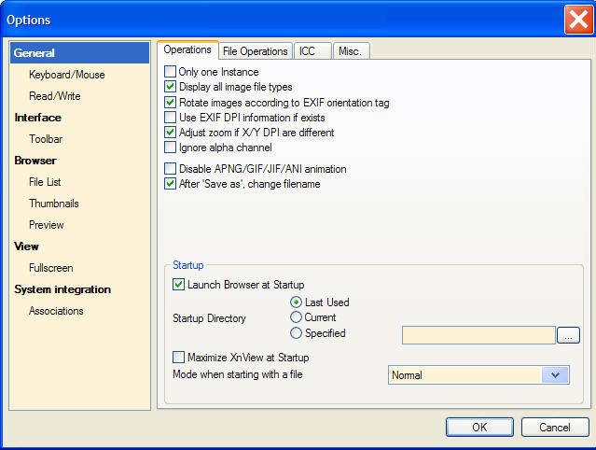Open Toolbar settings
The width and height of the screenshot is (596, 450).
point(46,139)
